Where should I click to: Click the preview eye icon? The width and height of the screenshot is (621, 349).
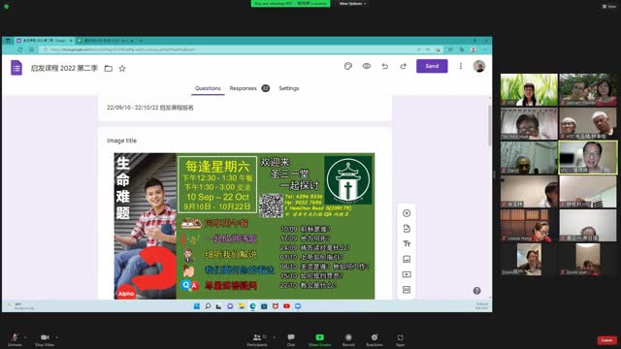(367, 66)
